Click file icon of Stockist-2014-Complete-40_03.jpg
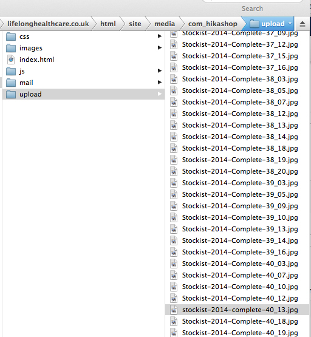This screenshot has height=337, width=311. click(174, 264)
